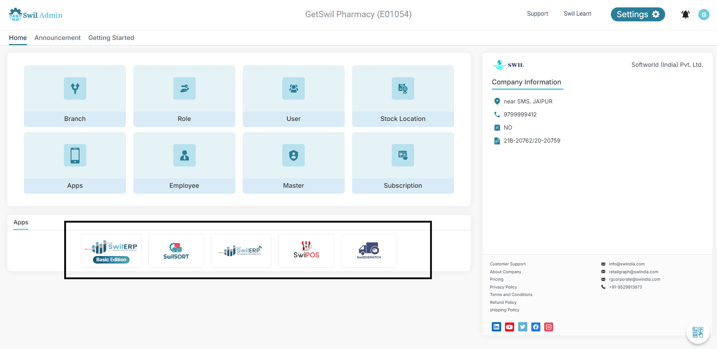The width and height of the screenshot is (717, 349).
Task: Open the YouTube social link
Action: pos(509,327)
